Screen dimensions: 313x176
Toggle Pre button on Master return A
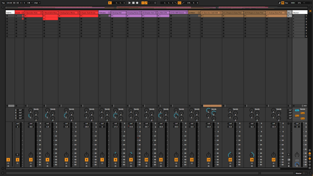click(297, 110)
